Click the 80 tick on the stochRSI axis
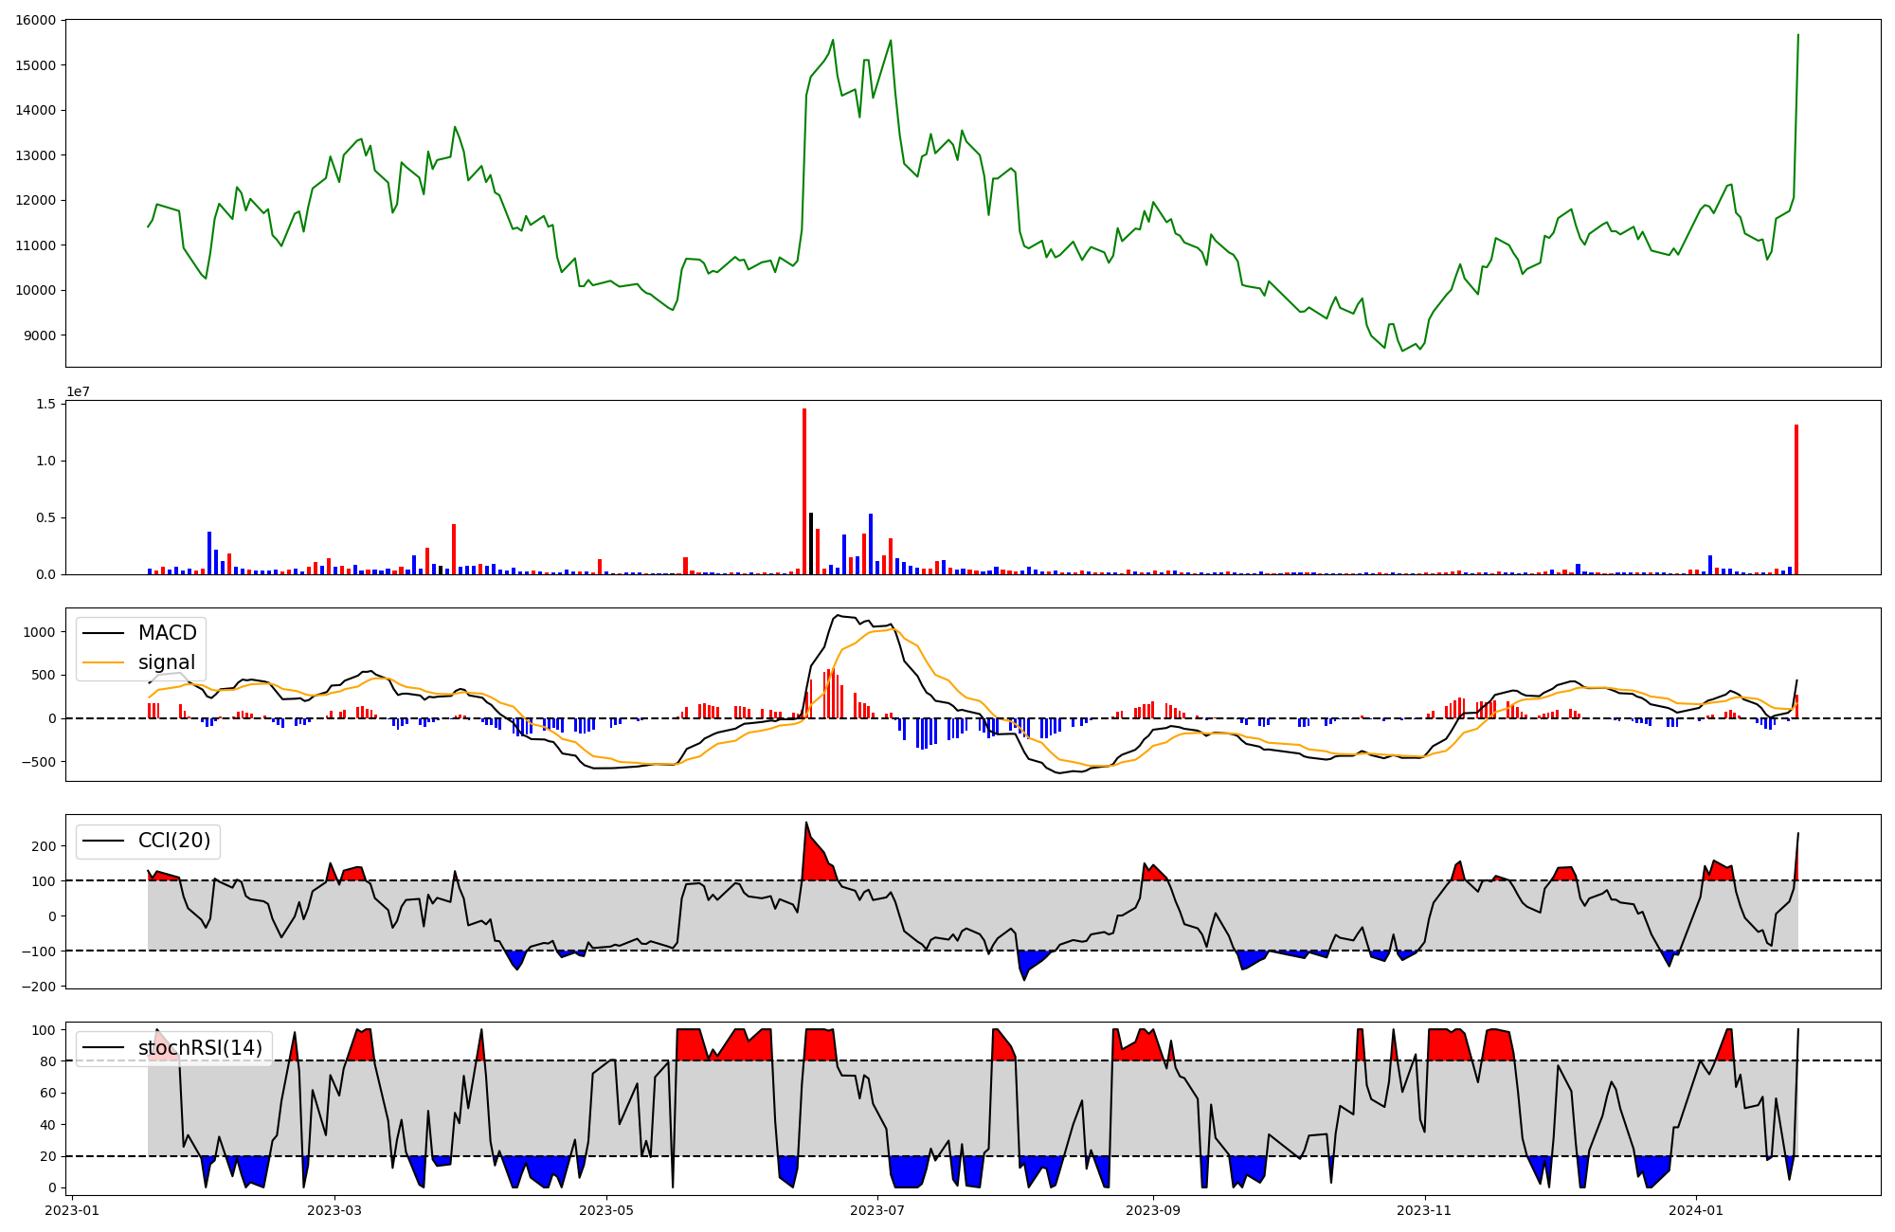The image size is (1895, 1232). point(47,1061)
